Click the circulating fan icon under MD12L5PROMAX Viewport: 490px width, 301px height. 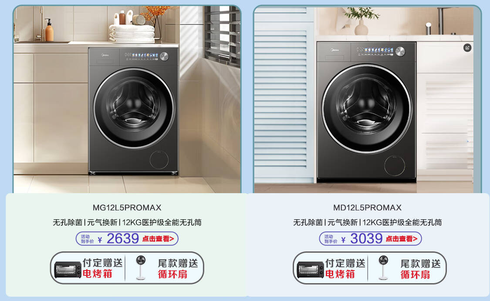pos(383,268)
